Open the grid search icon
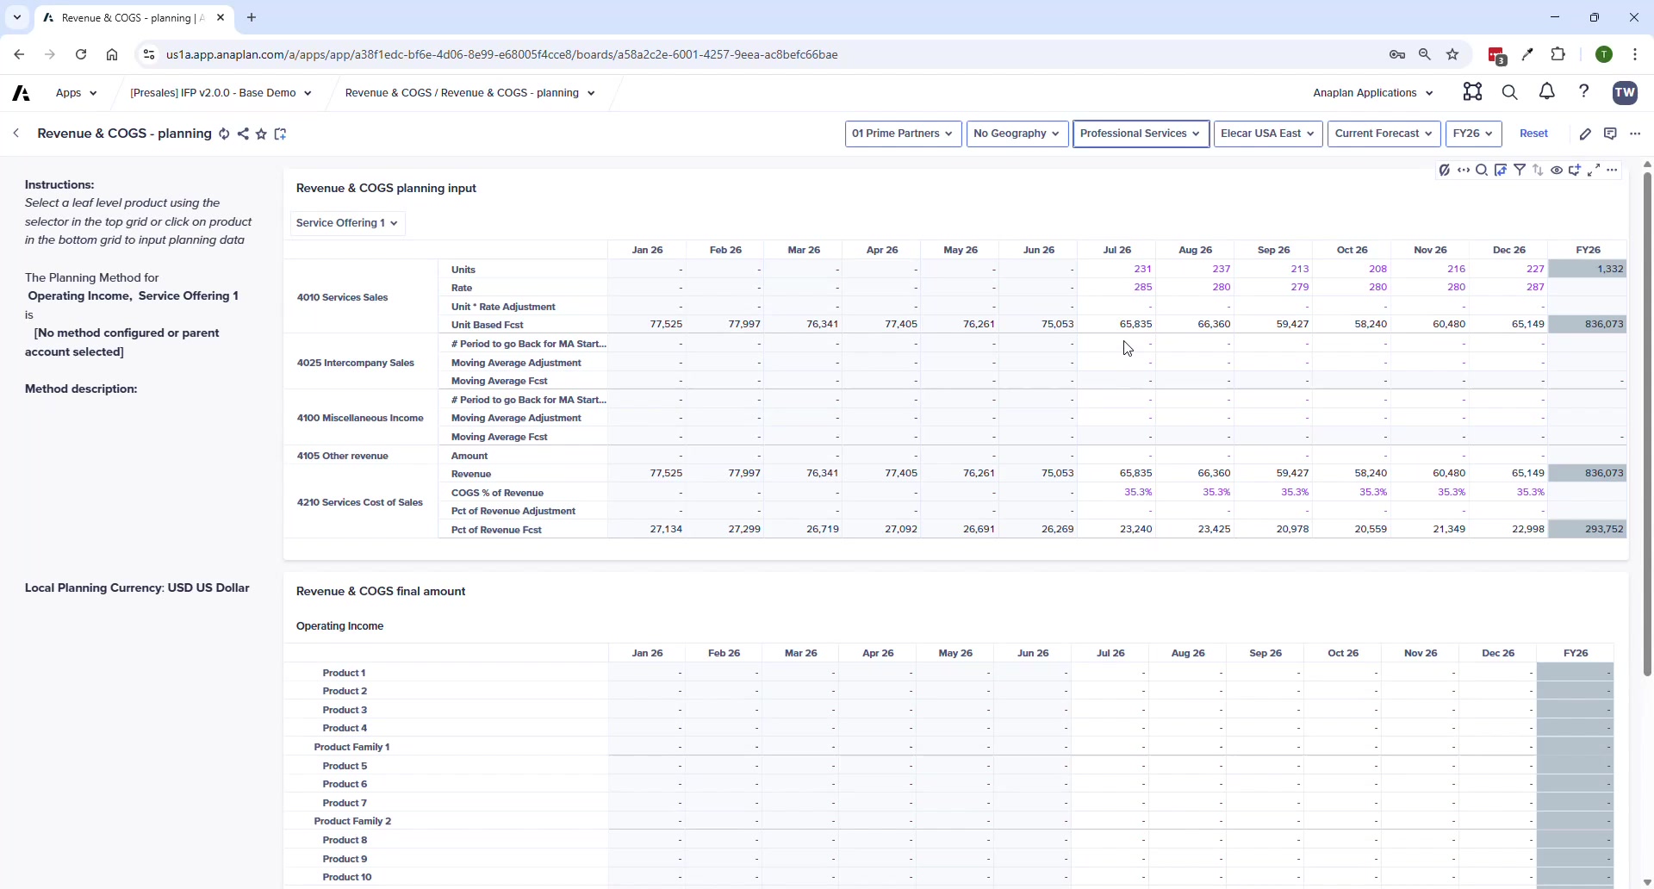The width and height of the screenshot is (1654, 889). point(1482,170)
